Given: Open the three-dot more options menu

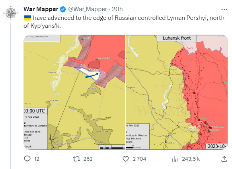Looking at the screenshot, I should pyautogui.click(x=224, y=10).
